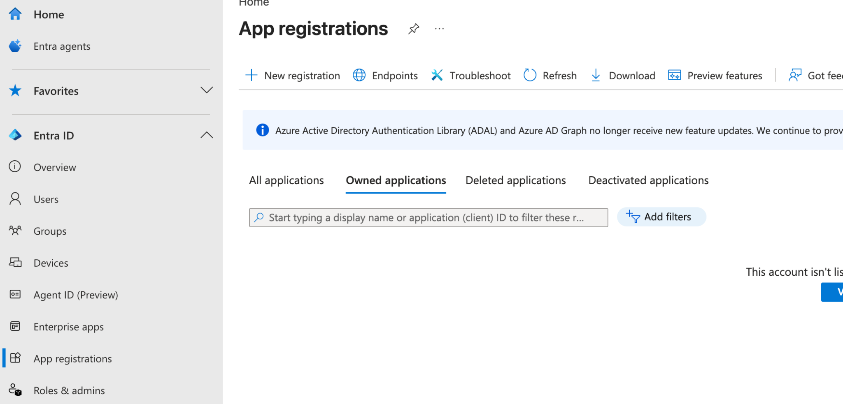Click the Entra agents icon

click(x=15, y=46)
